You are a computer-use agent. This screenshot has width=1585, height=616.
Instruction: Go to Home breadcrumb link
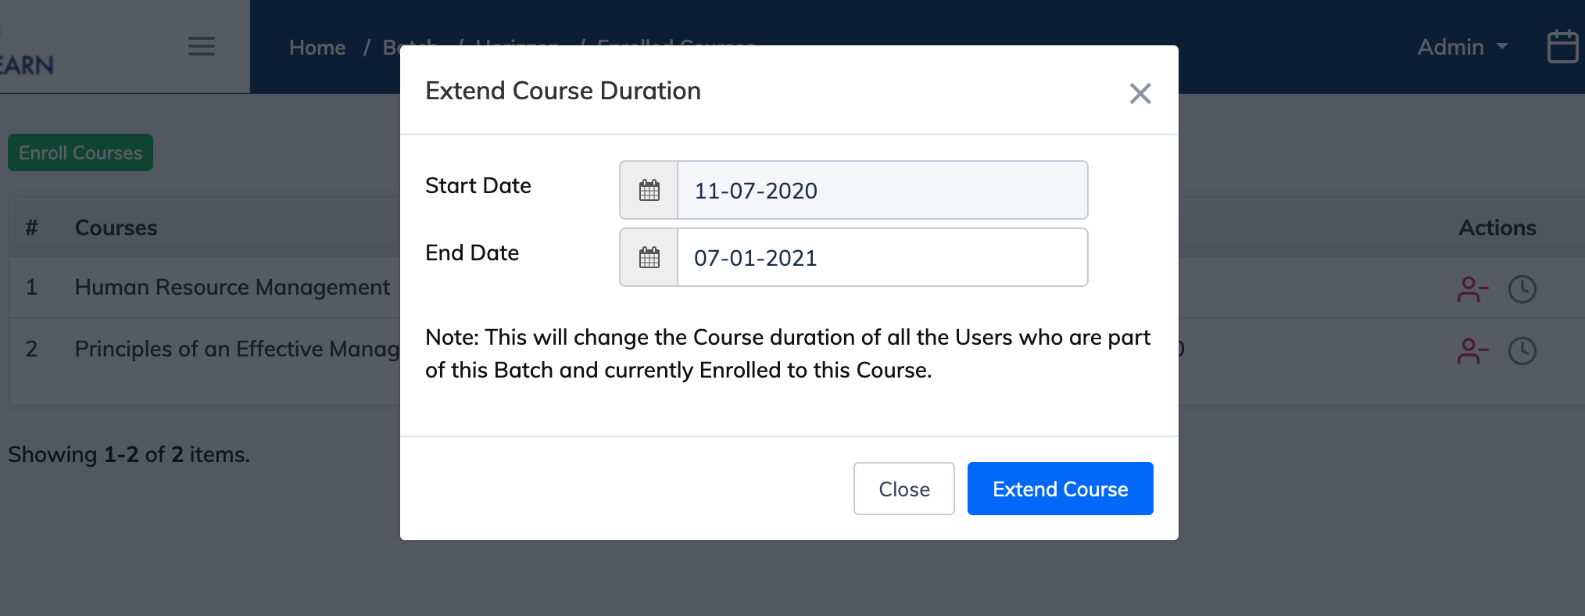tap(317, 48)
